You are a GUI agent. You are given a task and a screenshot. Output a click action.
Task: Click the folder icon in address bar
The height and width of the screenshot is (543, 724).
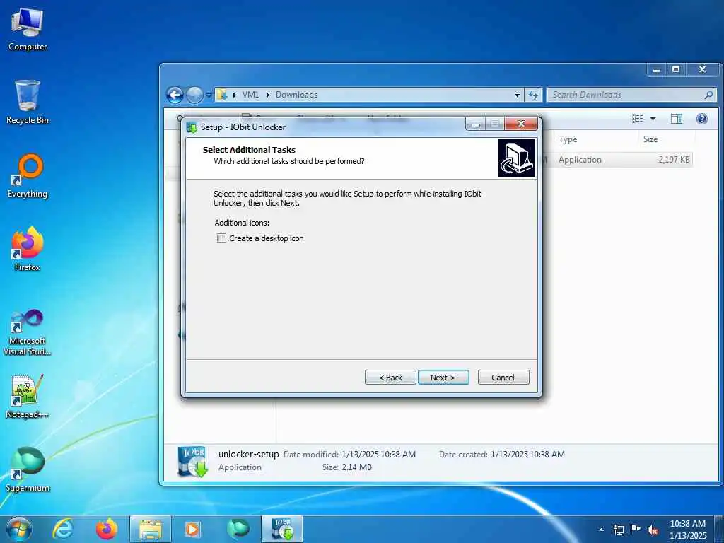click(x=222, y=95)
